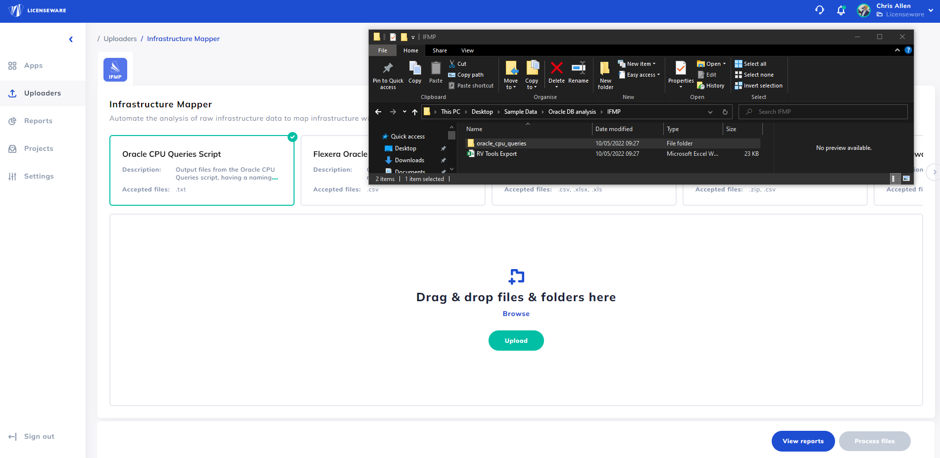
Task: Click Sign out in sidebar
Action: [x=32, y=437]
